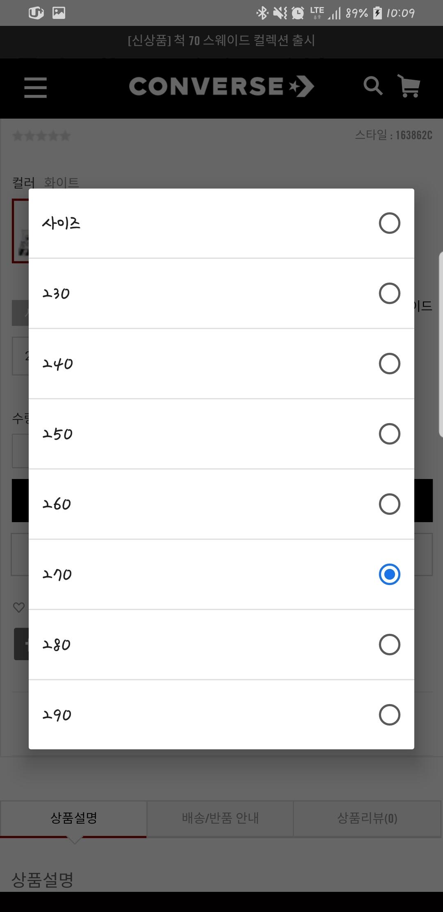Choose the 290 size option
Image resolution: width=443 pixels, height=912 pixels.
pos(221,715)
